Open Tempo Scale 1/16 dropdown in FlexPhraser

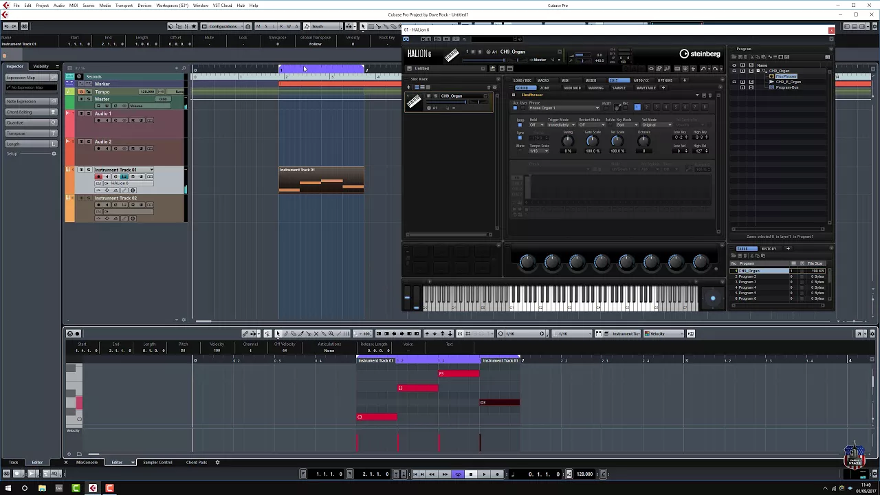pyautogui.click(x=539, y=151)
